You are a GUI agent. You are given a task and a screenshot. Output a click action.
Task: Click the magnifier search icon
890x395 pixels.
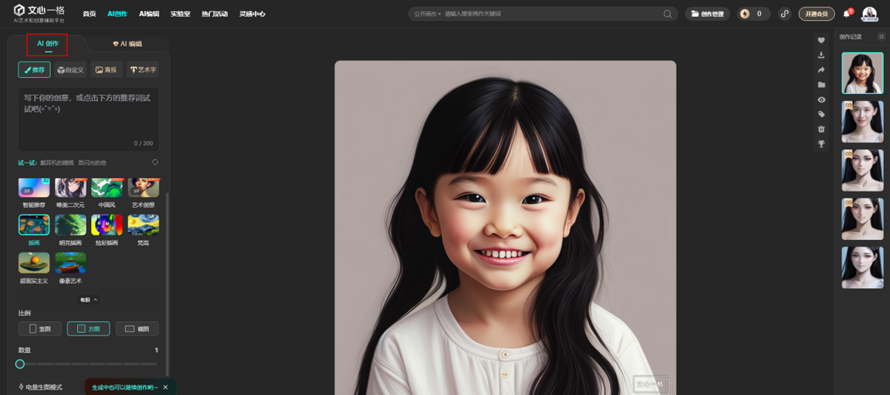667,14
